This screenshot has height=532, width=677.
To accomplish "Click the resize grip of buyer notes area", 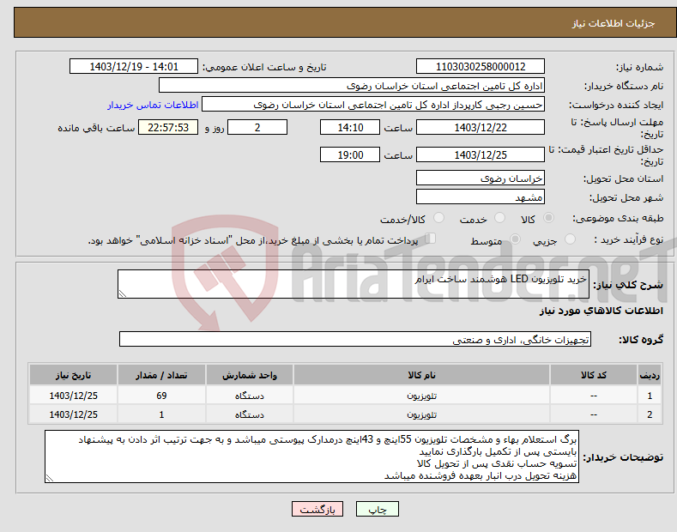I will pos(50,478).
